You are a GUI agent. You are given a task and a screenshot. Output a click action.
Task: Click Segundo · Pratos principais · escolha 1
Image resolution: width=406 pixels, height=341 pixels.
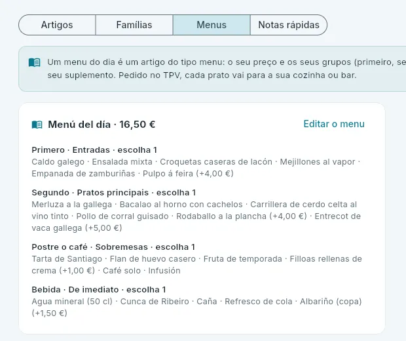114,193
